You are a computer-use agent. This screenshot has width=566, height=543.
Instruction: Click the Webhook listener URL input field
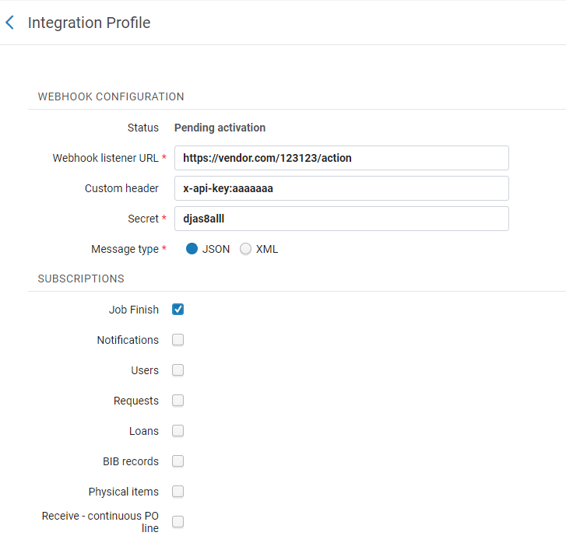click(x=341, y=158)
